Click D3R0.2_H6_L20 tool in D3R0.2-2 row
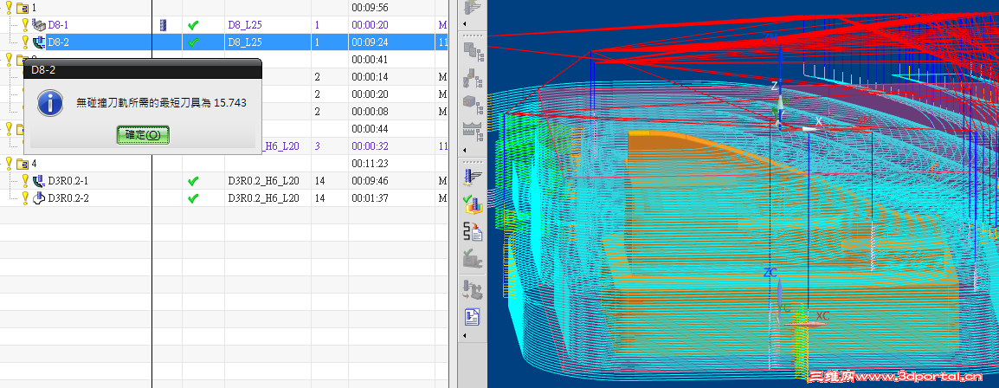This screenshot has height=388, width=999. coord(264,198)
